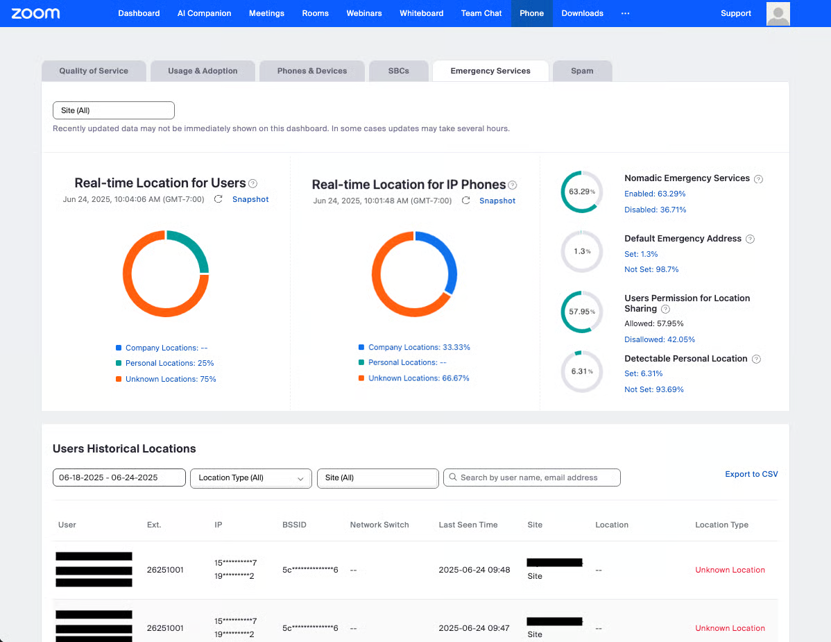The image size is (831, 642).
Task: Click Snapshot under Real-time Location for Users
Action: [250, 199]
